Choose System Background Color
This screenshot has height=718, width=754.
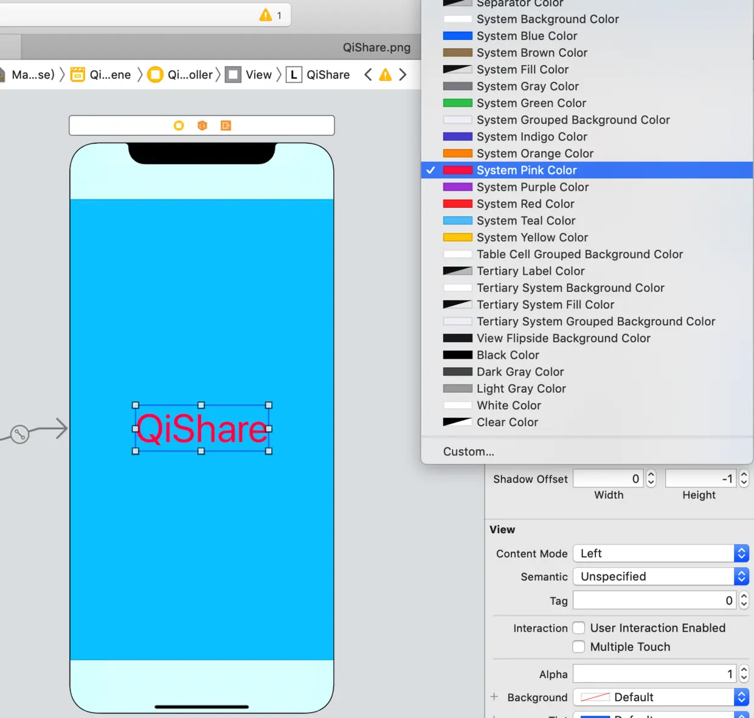(x=587, y=19)
